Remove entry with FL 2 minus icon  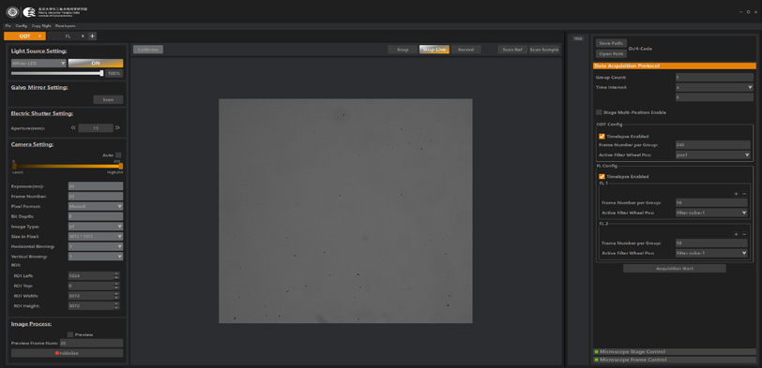[744, 234]
